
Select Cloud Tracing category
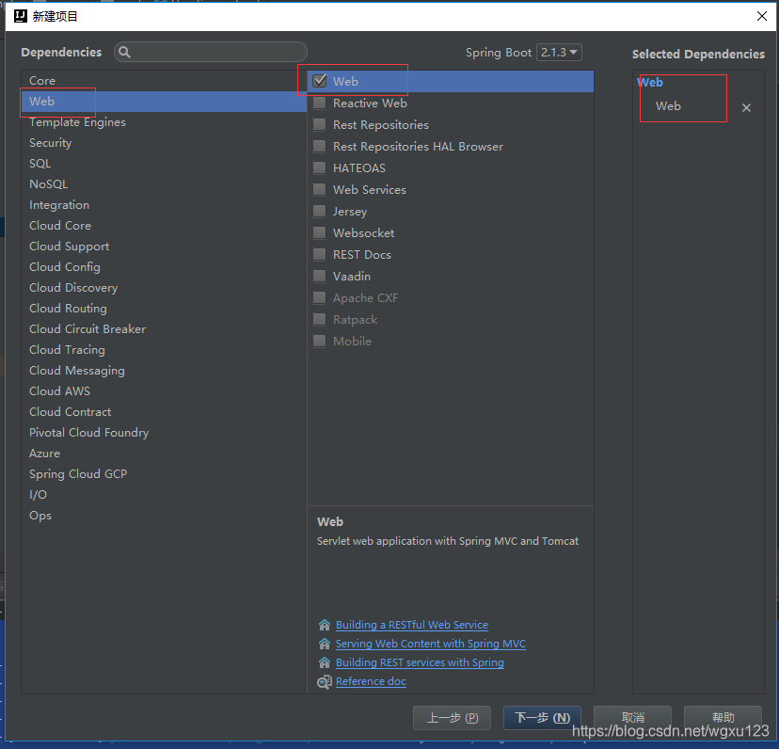click(164, 350)
